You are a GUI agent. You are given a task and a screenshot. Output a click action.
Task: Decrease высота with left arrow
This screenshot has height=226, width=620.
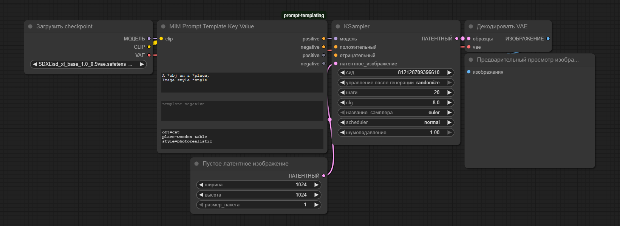(201, 195)
